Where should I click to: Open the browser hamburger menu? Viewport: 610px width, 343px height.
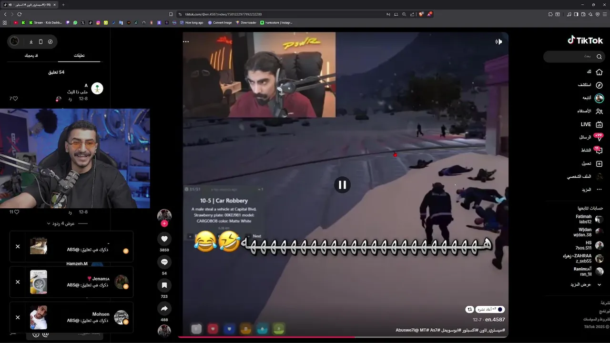(604, 14)
